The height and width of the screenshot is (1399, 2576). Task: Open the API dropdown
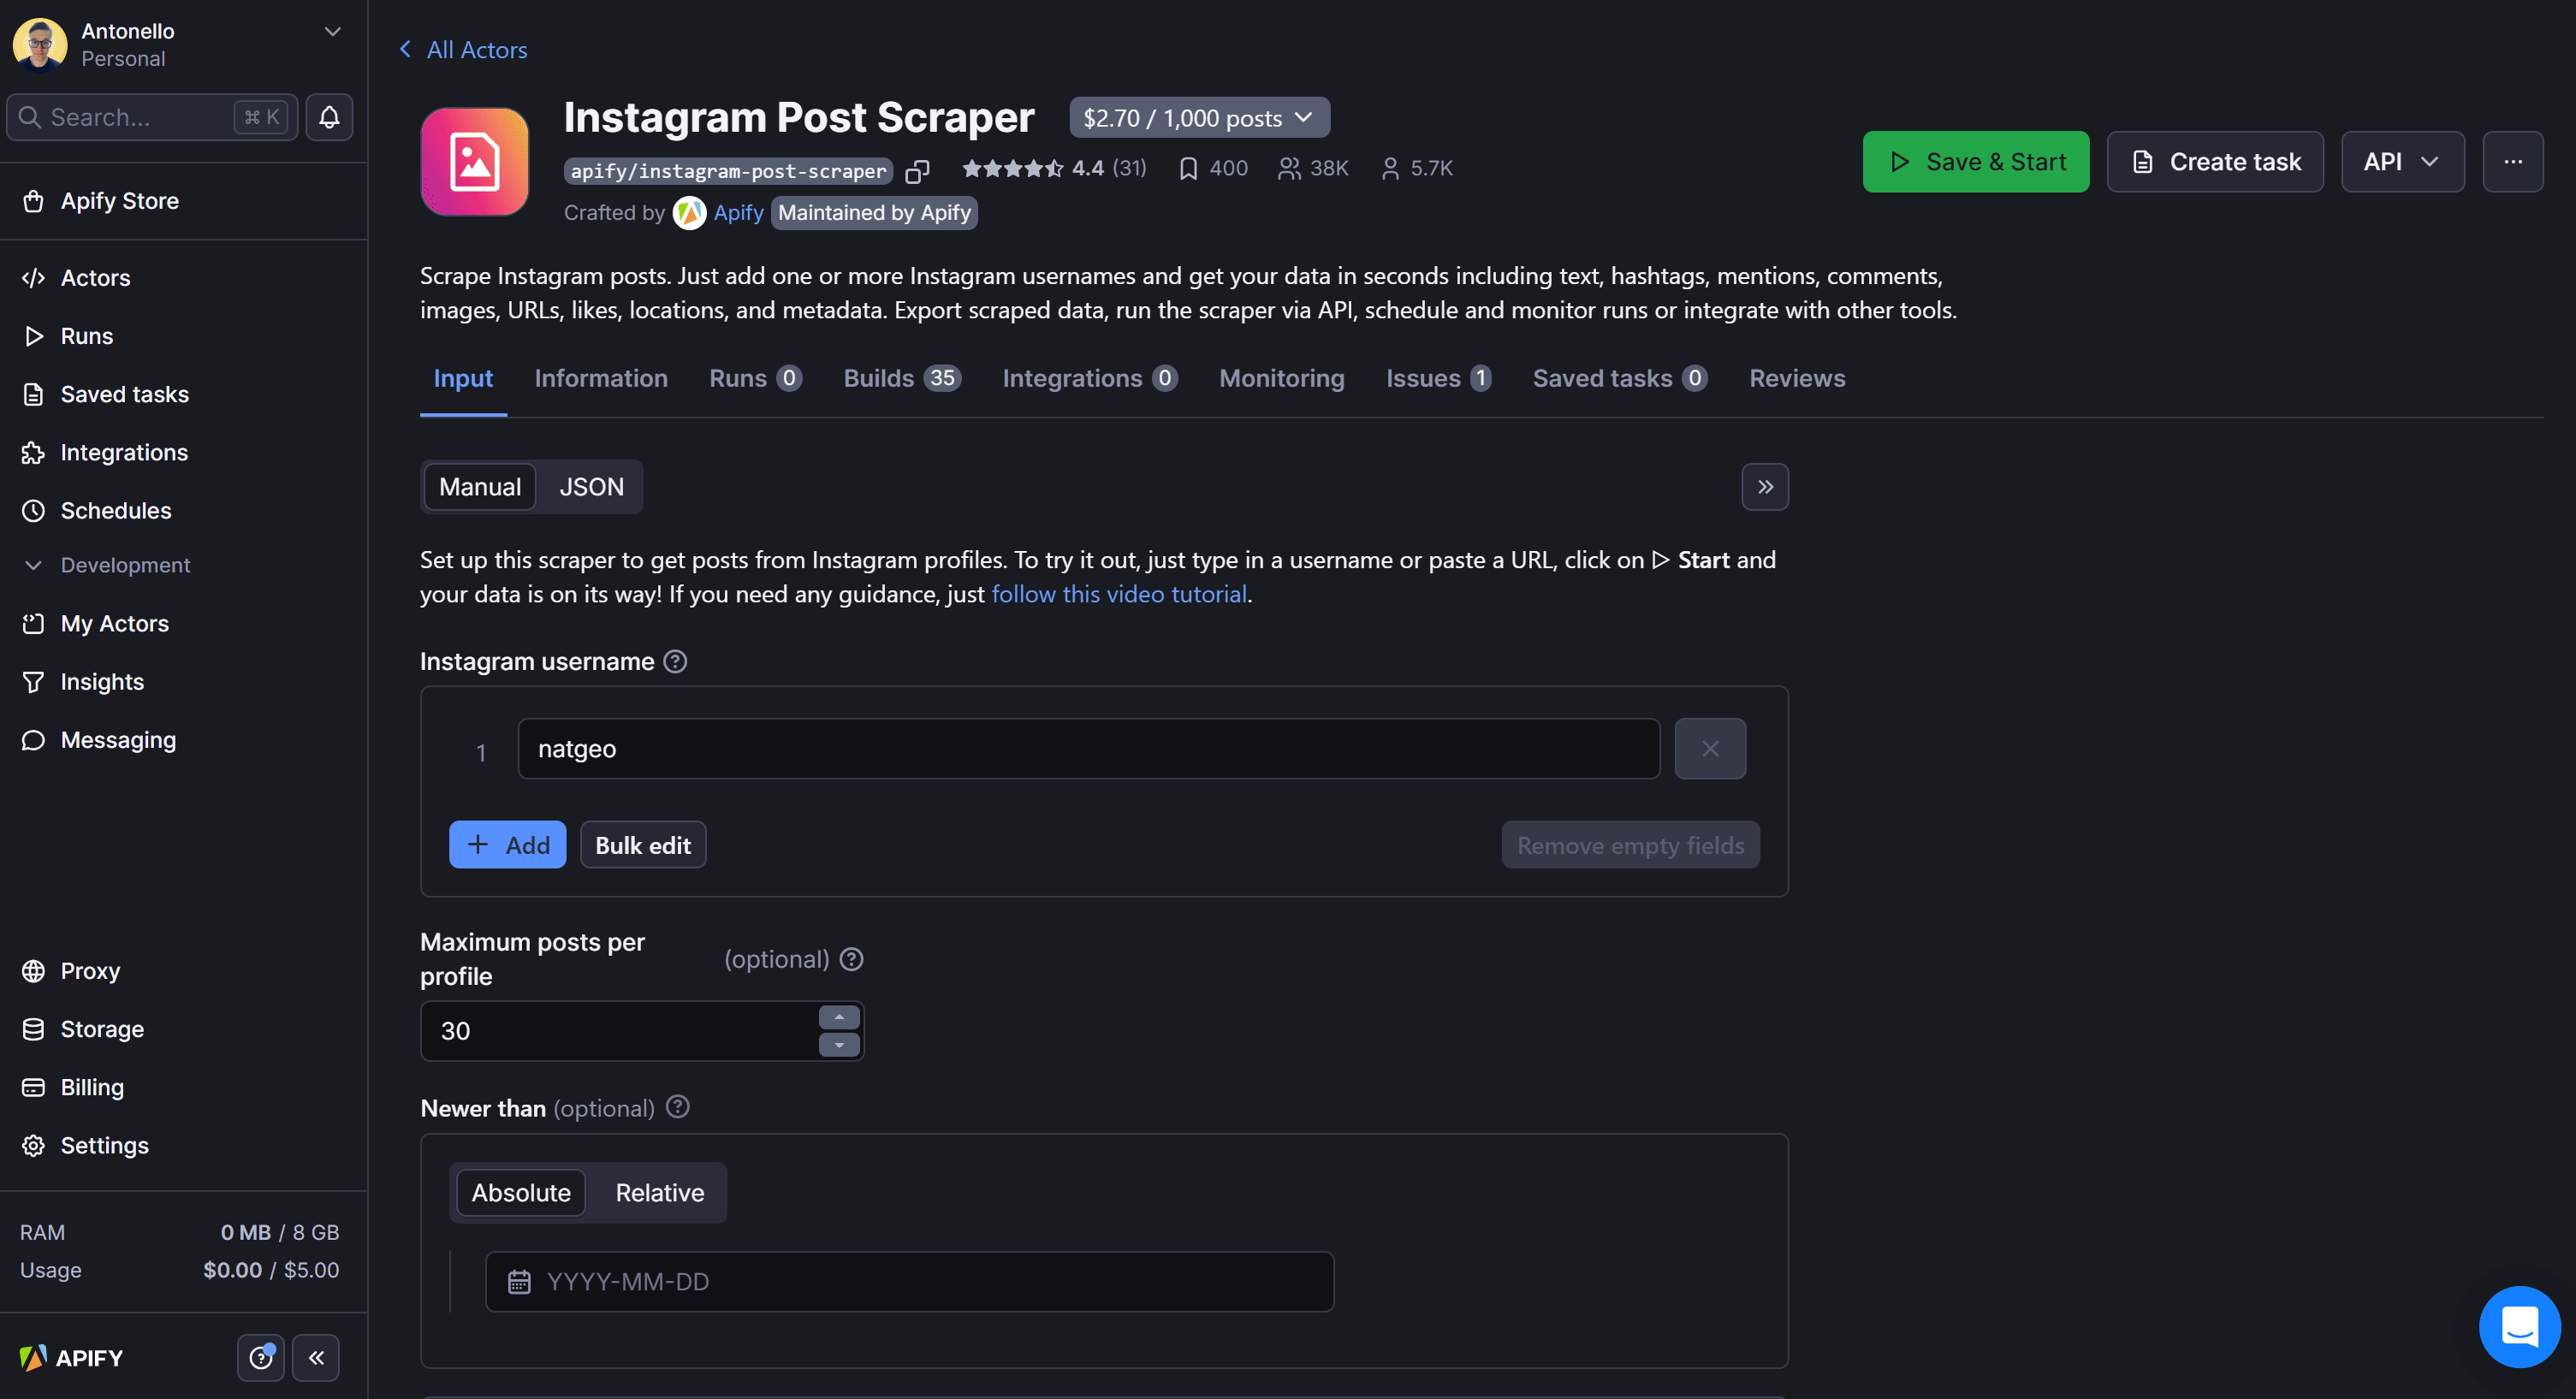tap(2402, 161)
